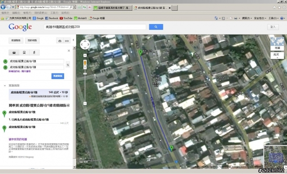Collapse the 建議路線 suggested routes section

5,86
